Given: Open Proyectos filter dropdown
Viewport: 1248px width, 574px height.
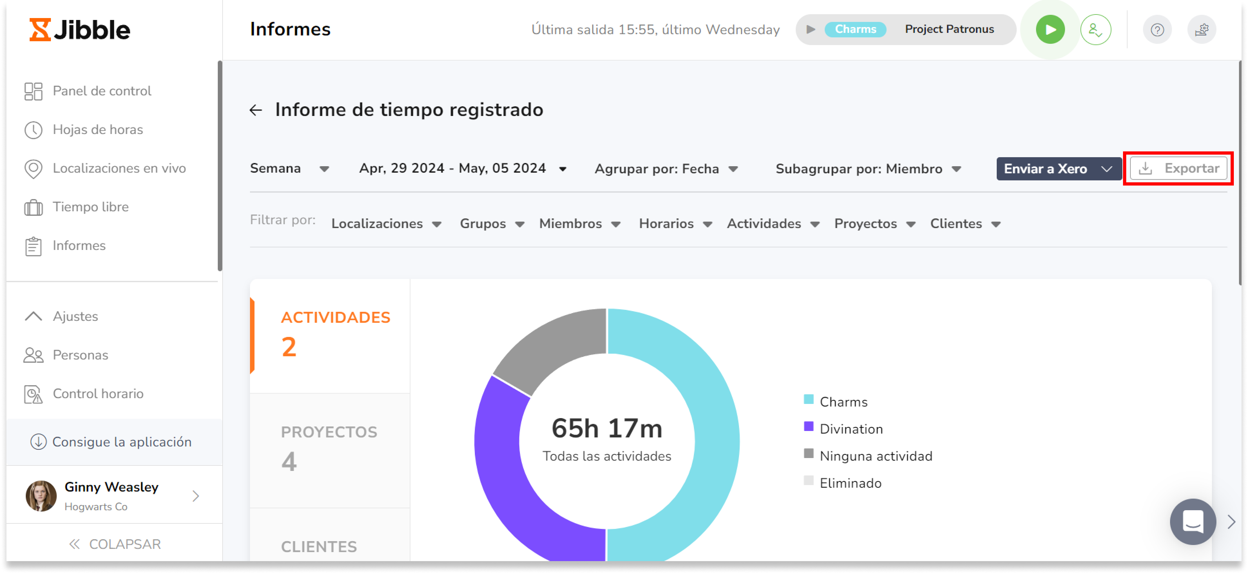Looking at the screenshot, I should [x=875, y=224].
